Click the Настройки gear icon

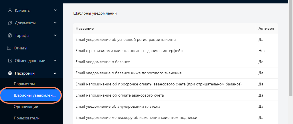(x=10, y=73)
